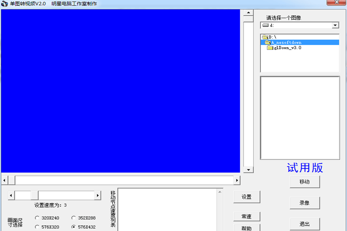The height and width of the screenshot is (231, 347).
Task: Click the 设置速度为: 3 label
Action: click(x=50, y=205)
